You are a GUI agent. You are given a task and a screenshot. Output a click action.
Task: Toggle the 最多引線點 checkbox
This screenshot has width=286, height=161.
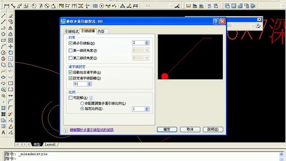pyautogui.click(x=71, y=43)
